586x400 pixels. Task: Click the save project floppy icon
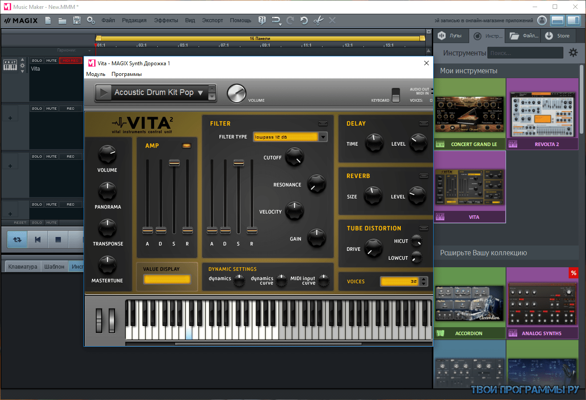coord(76,20)
